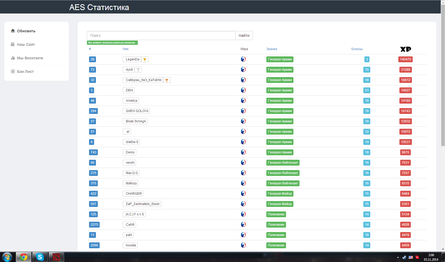The image size is (445, 262).
Task: Sort by the Звание column header
Action: tap(272, 49)
